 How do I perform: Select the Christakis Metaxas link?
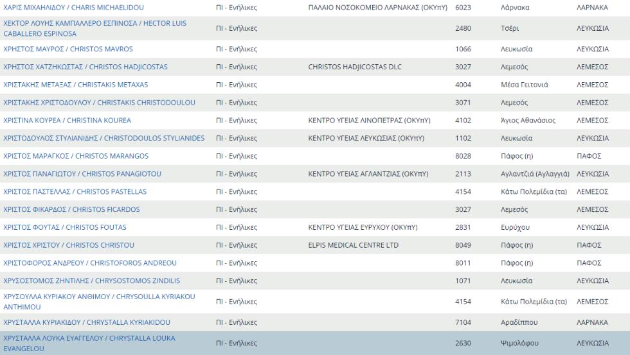(75, 85)
